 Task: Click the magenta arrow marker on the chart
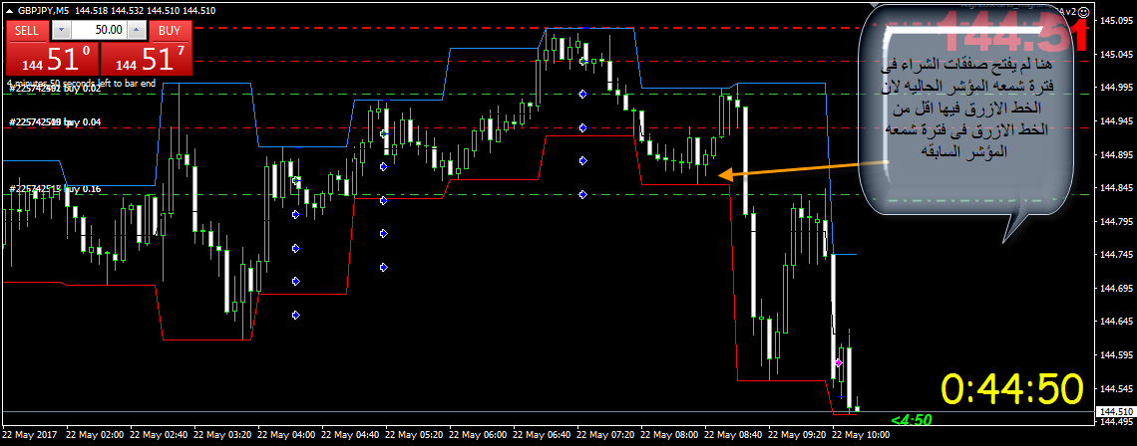pos(839,363)
